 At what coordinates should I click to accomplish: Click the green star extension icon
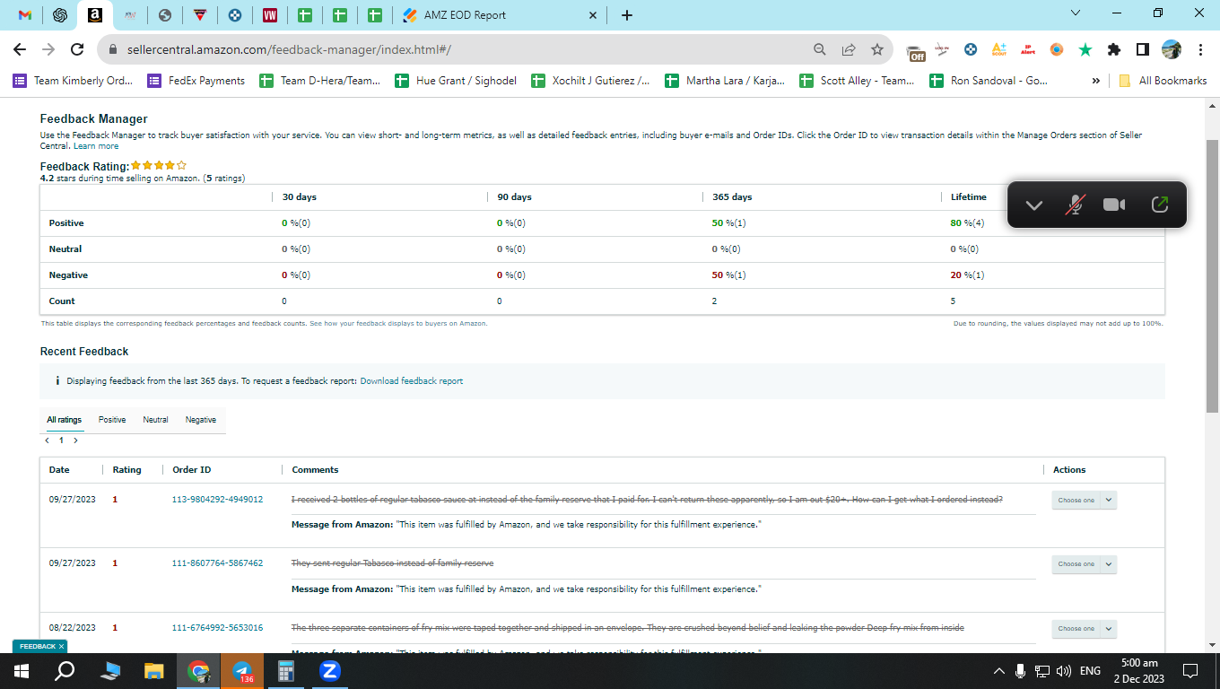1085,49
